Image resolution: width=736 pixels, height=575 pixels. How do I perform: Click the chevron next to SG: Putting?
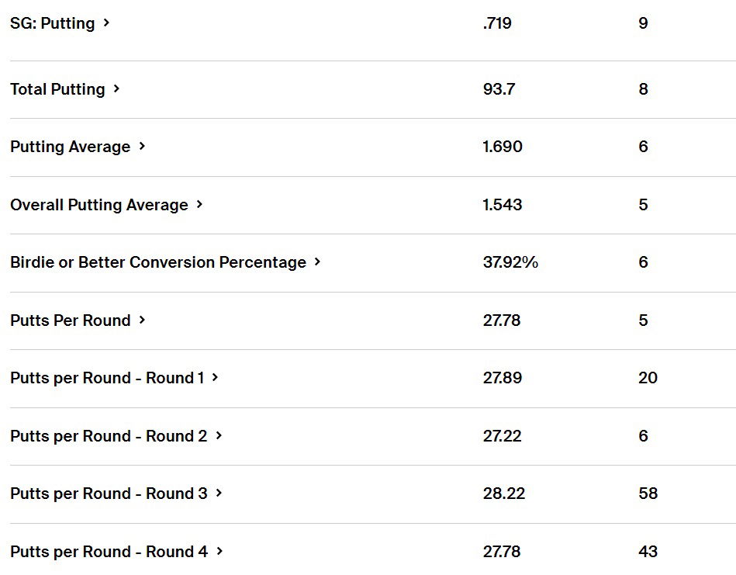[x=106, y=23]
